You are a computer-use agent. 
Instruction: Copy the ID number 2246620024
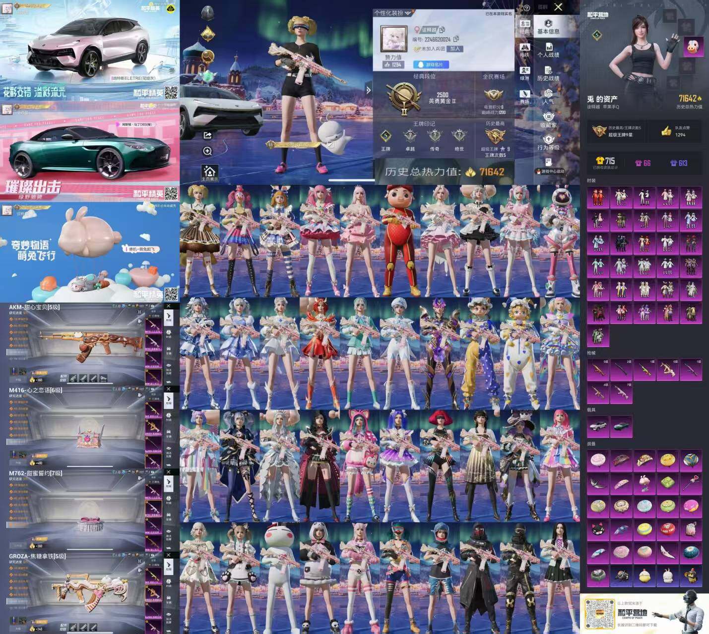tap(456, 39)
